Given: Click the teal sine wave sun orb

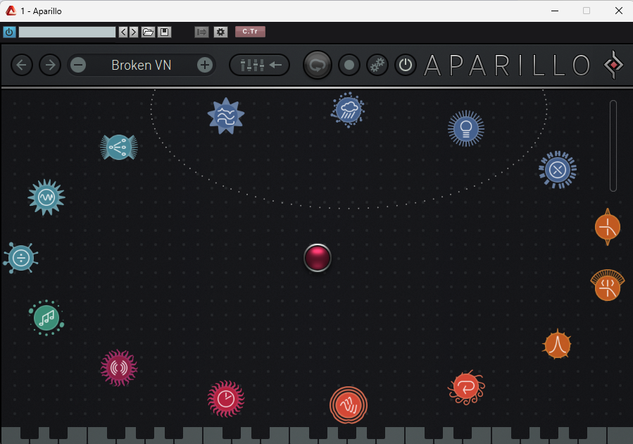Looking at the screenshot, I should tap(46, 197).
